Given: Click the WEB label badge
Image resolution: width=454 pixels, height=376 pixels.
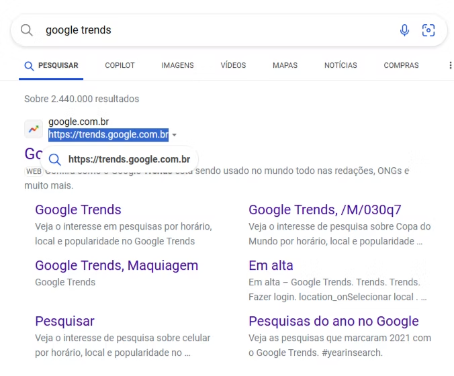Looking at the screenshot, I should [34, 172].
